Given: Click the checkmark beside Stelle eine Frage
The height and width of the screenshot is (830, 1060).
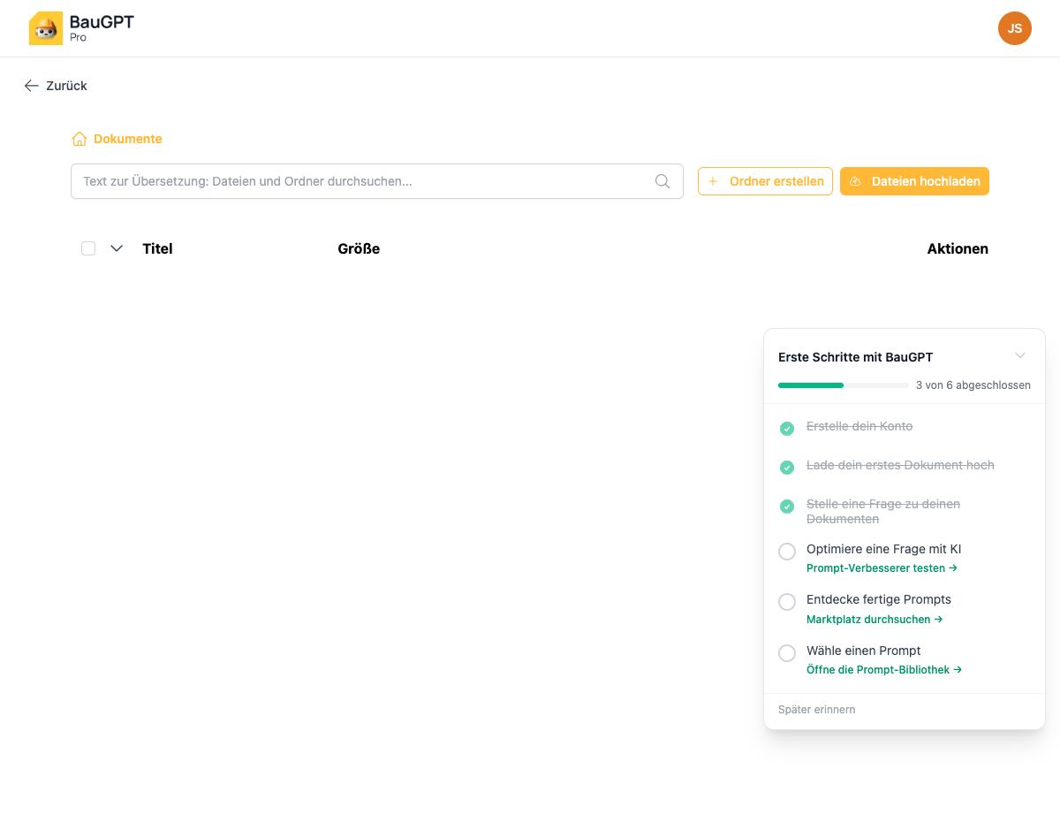Looking at the screenshot, I should (787, 506).
